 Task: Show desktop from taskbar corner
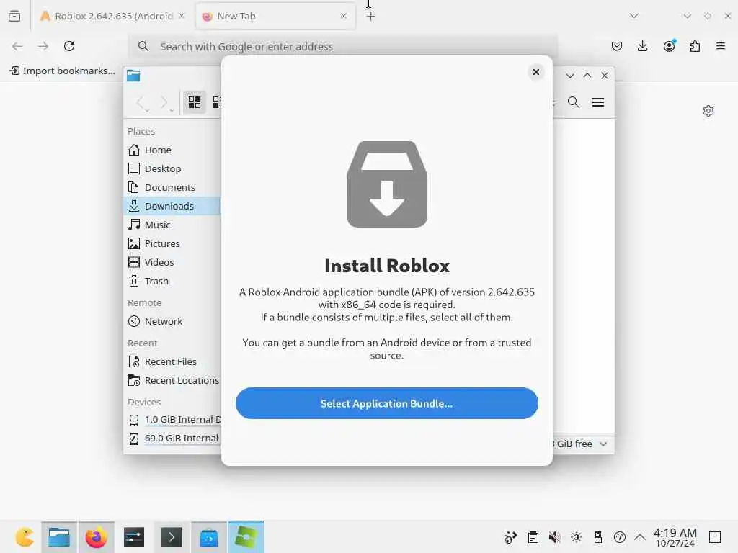[715, 537]
